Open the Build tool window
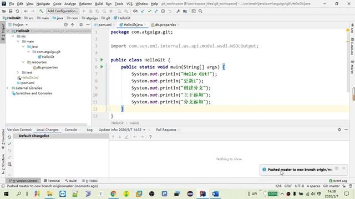The image size is (355, 199). click(70, 181)
